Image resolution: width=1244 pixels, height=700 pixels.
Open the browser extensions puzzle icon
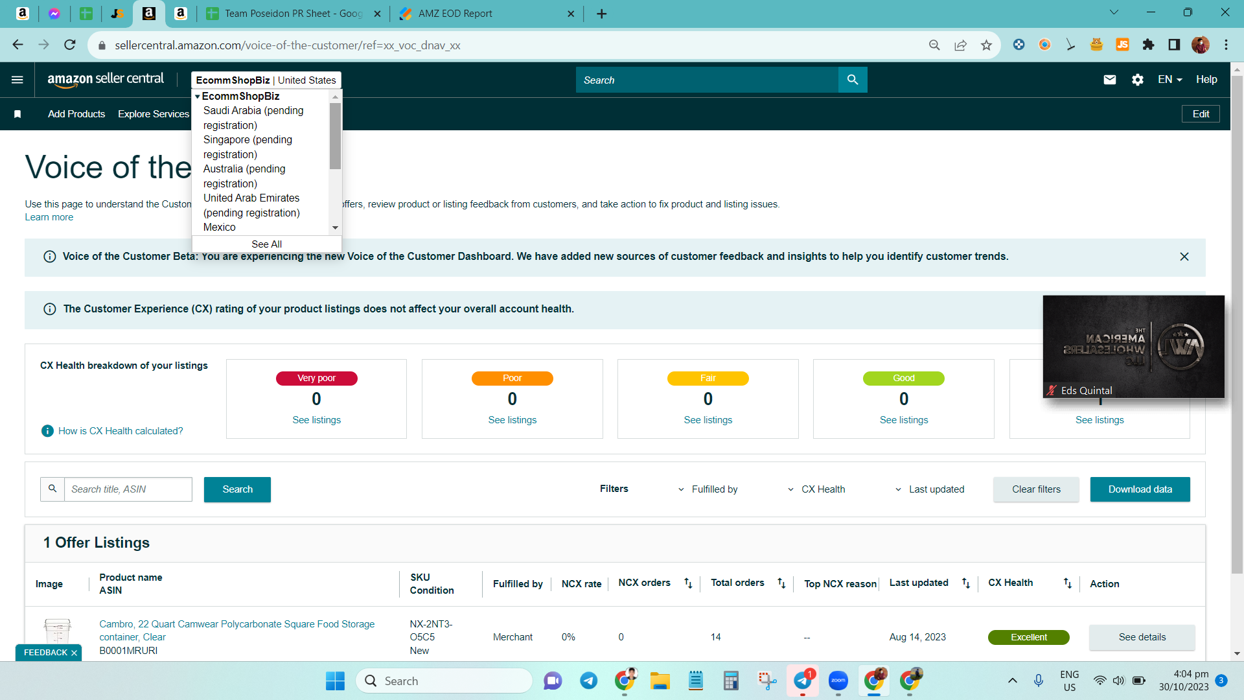[x=1148, y=45]
